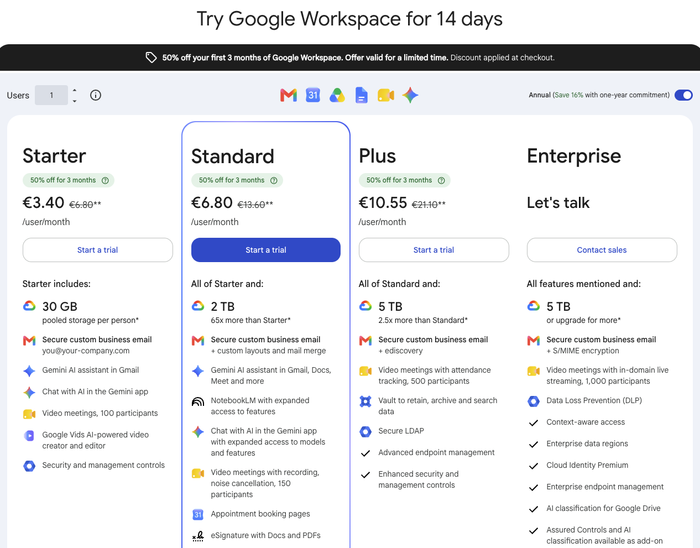The height and width of the screenshot is (548, 700).
Task: Open the help icon on Standard's 50% off badge
Action: 274,180
